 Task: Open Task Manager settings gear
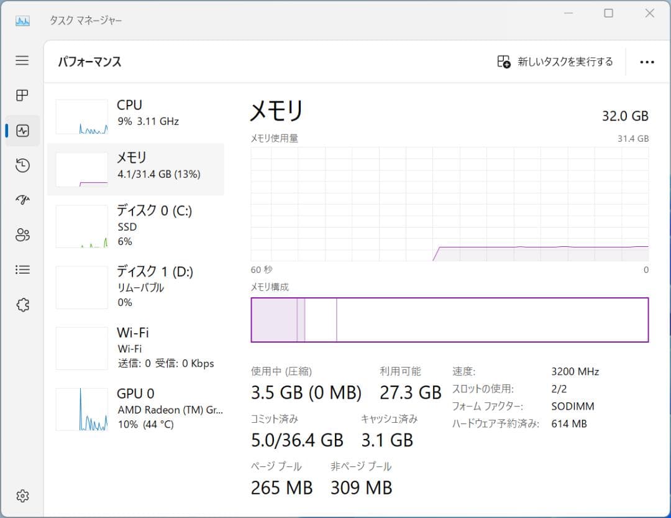[x=22, y=496]
